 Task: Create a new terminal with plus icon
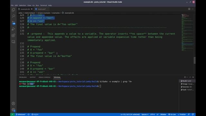pyautogui.click(x=185, y=77)
